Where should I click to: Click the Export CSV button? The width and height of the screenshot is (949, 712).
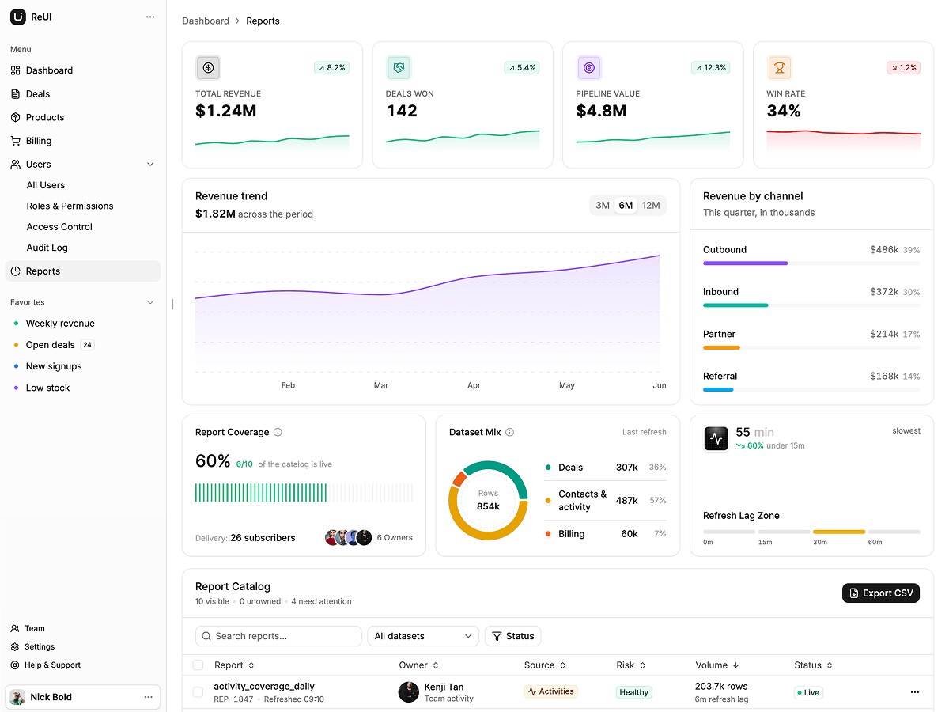click(x=881, y=593)
